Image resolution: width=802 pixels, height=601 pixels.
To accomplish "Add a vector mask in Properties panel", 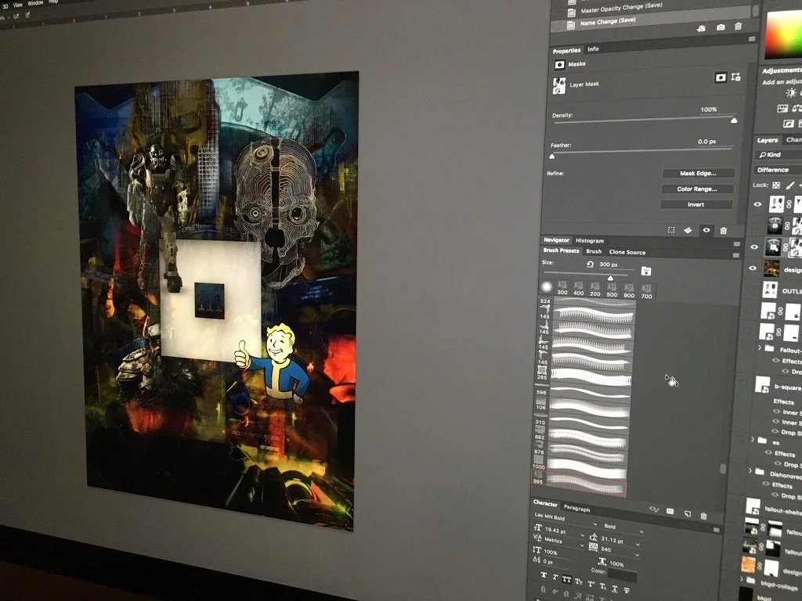I will click(x=736, y=77).
